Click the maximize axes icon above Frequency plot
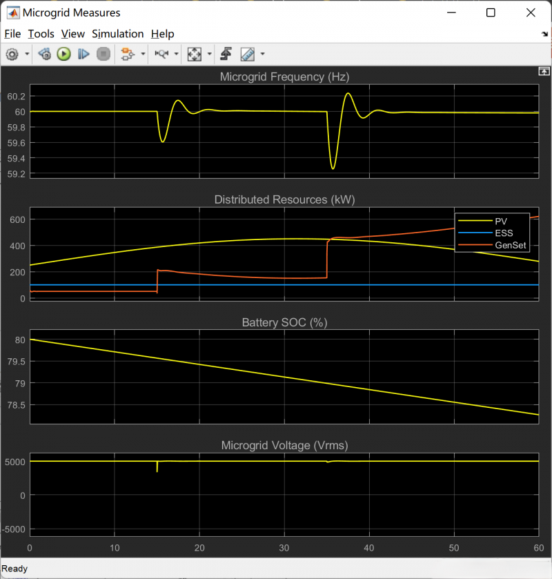552x579 pixels. tap(544, 71)
